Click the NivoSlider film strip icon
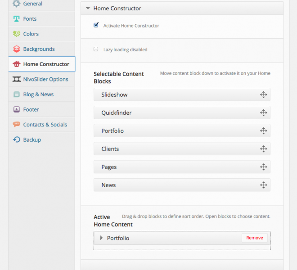297x270 pixels. coord(17,79)
